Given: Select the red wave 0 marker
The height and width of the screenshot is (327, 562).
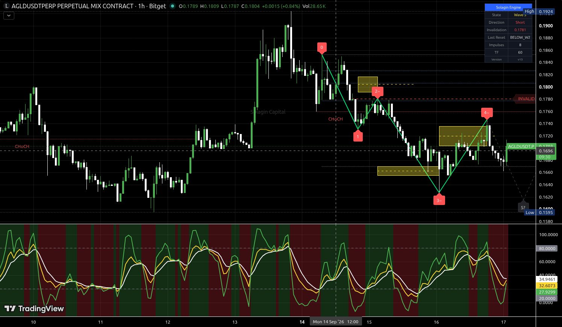Looking at the screenshot, I should point(322,47).
